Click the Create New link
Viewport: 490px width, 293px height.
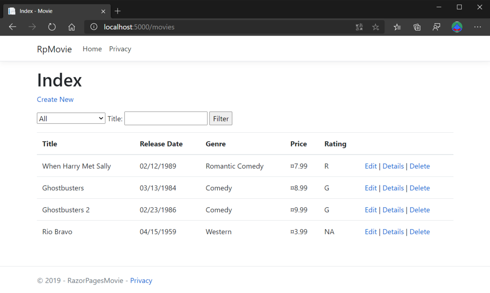coord(55,99)
